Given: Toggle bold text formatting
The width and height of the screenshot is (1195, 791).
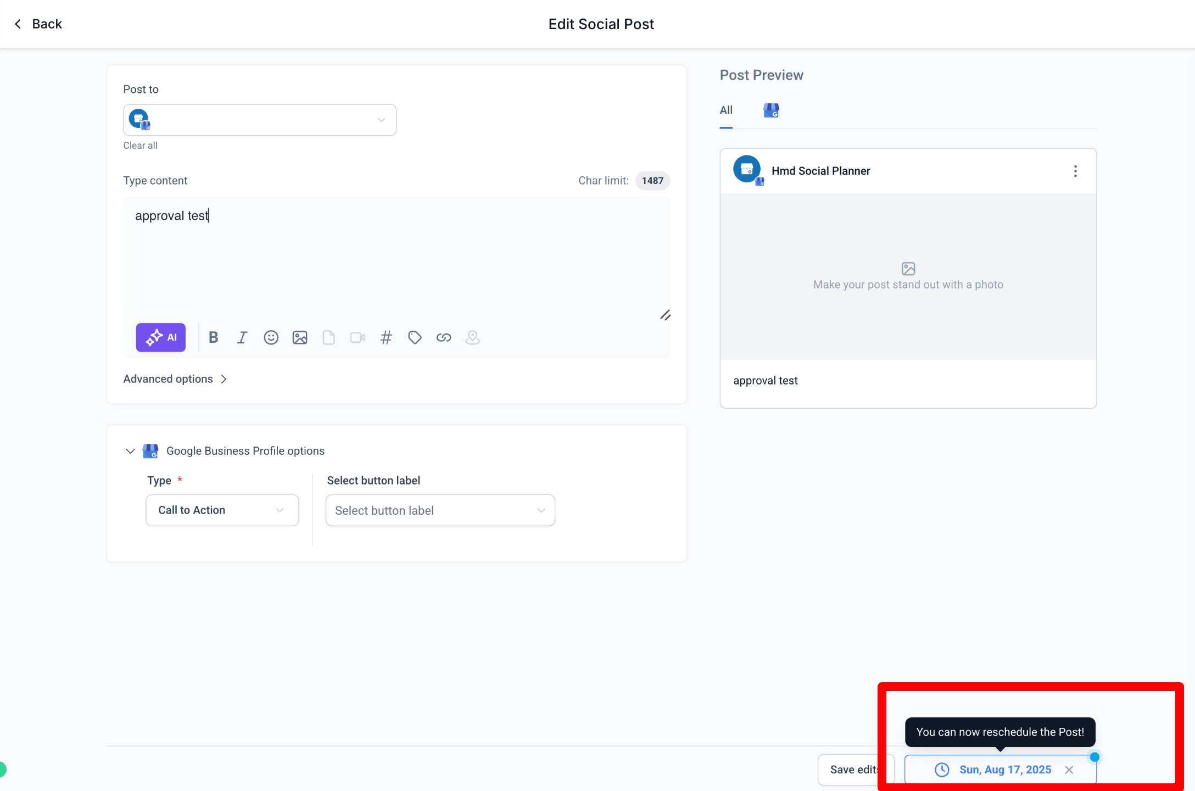Looking at the screenshot, I should point(214,337).
